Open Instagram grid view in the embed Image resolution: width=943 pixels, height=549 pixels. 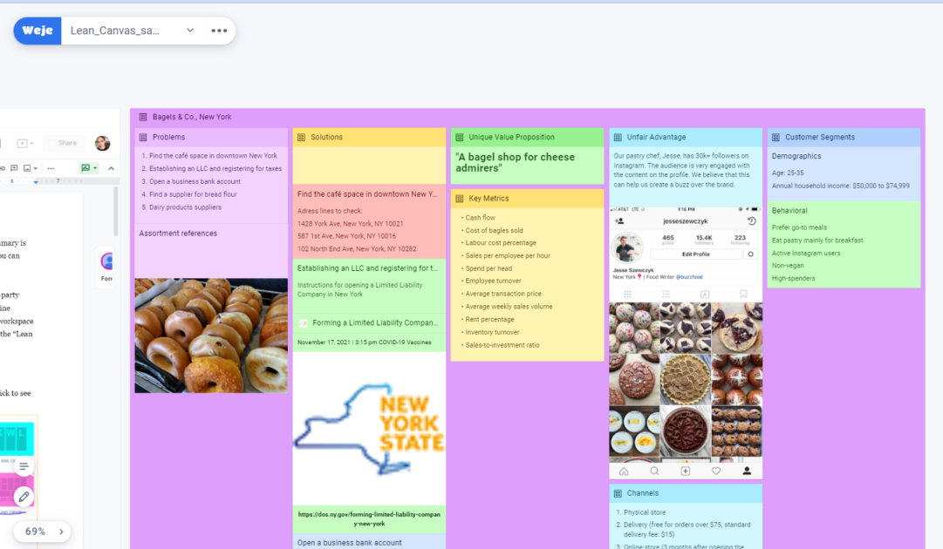pyautogui.click(x=626, y=295)
